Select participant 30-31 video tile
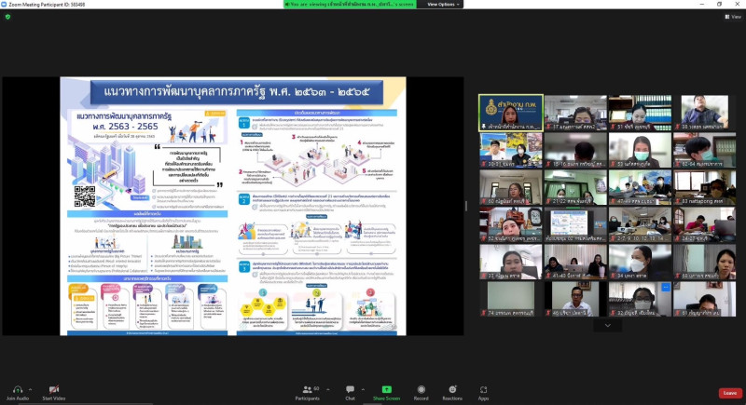 point(510,150)
